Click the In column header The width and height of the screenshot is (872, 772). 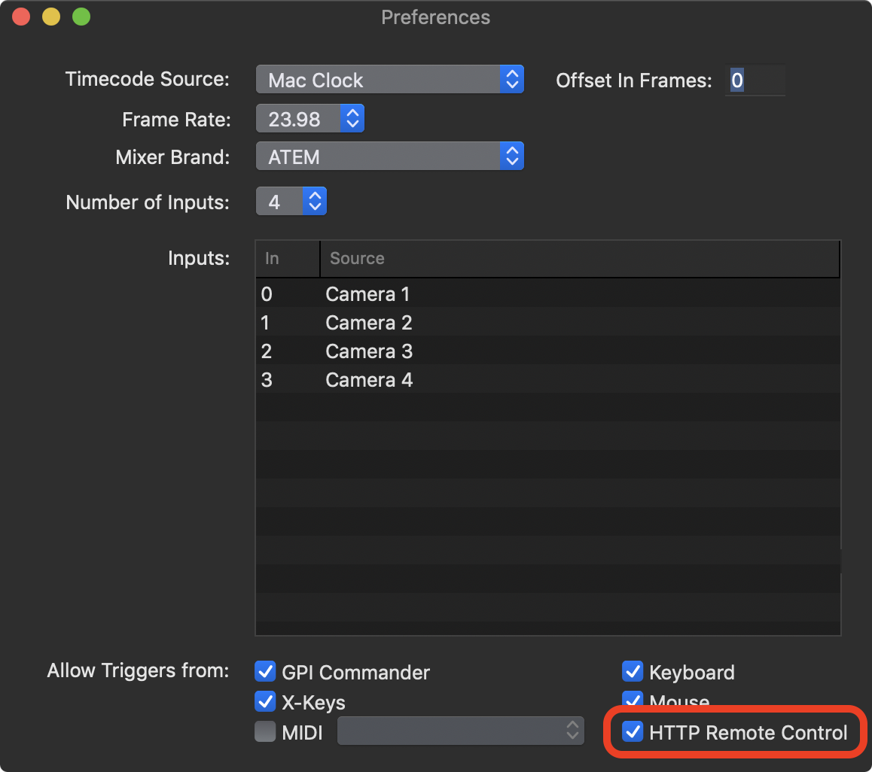click(x=288, y=259)
